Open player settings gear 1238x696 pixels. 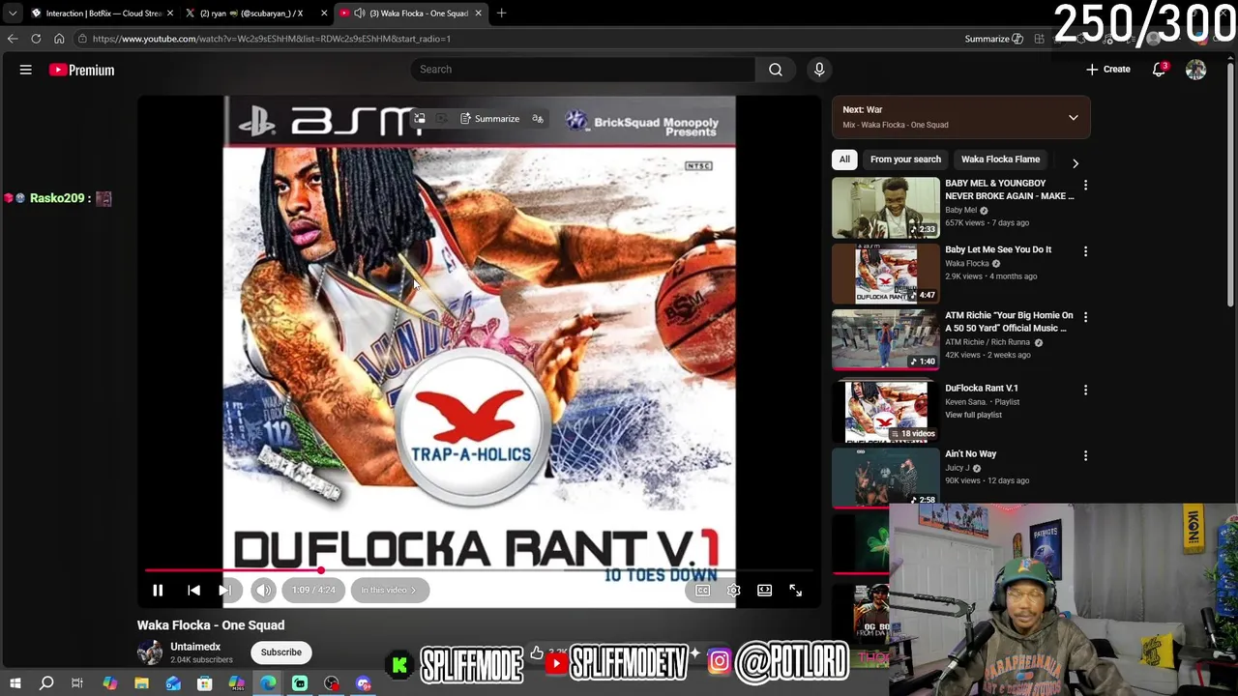coord(734,590)
